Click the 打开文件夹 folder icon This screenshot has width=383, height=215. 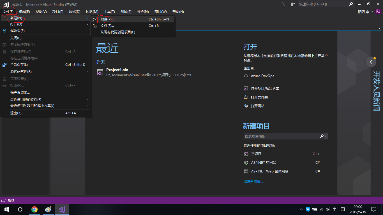246,97
